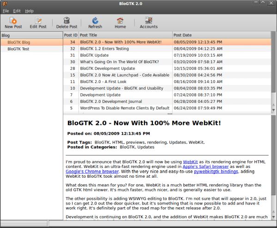
Task: Click the Post Tags line in the preview
Action: 136,142
